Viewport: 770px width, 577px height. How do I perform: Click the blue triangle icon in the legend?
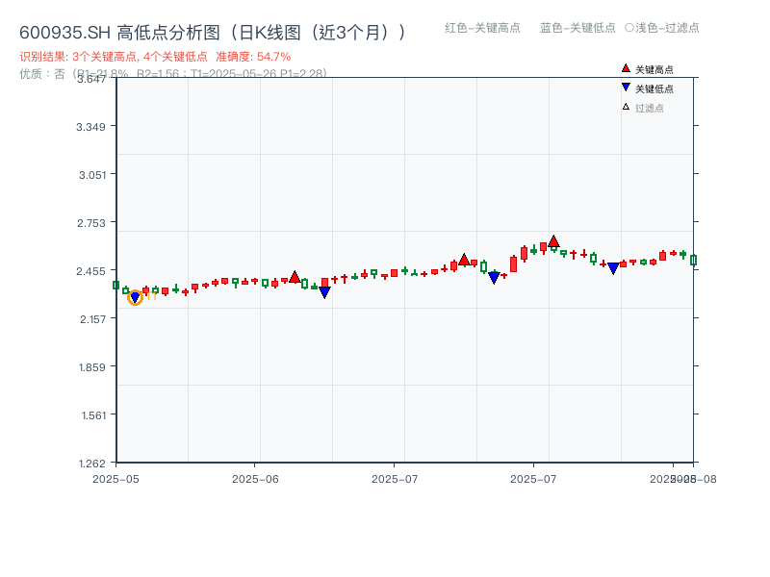(x=626, y=88)
